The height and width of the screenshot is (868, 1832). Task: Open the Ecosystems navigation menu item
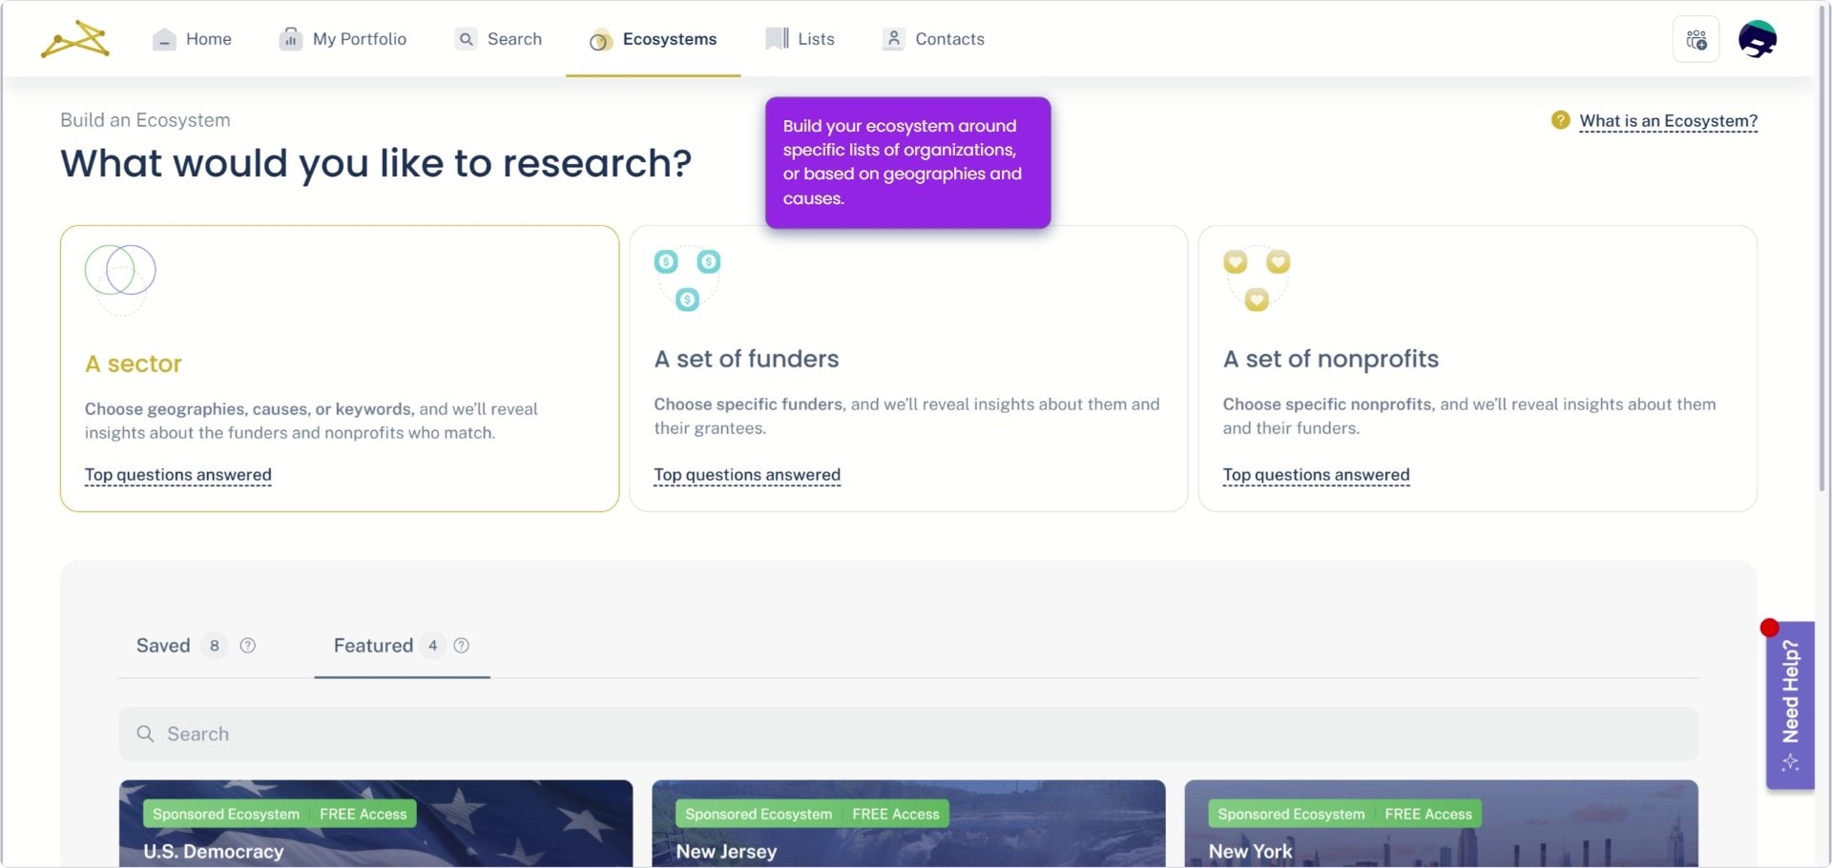point(669,38)
